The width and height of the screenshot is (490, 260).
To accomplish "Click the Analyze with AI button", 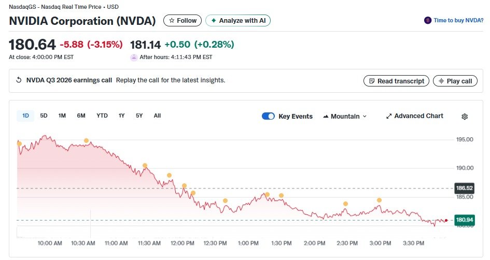I will tap(238, 21).
